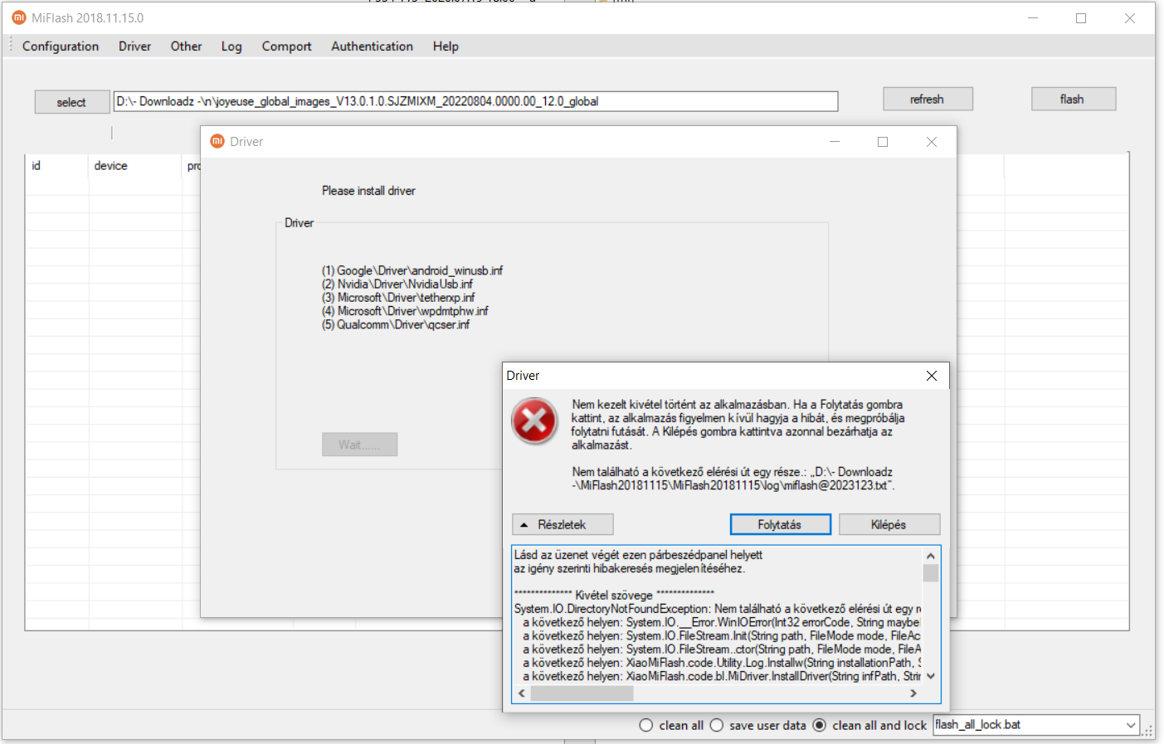The image size is (1164, 744).
Task: Click the ROM folder path input field
Action: point(475,101)
